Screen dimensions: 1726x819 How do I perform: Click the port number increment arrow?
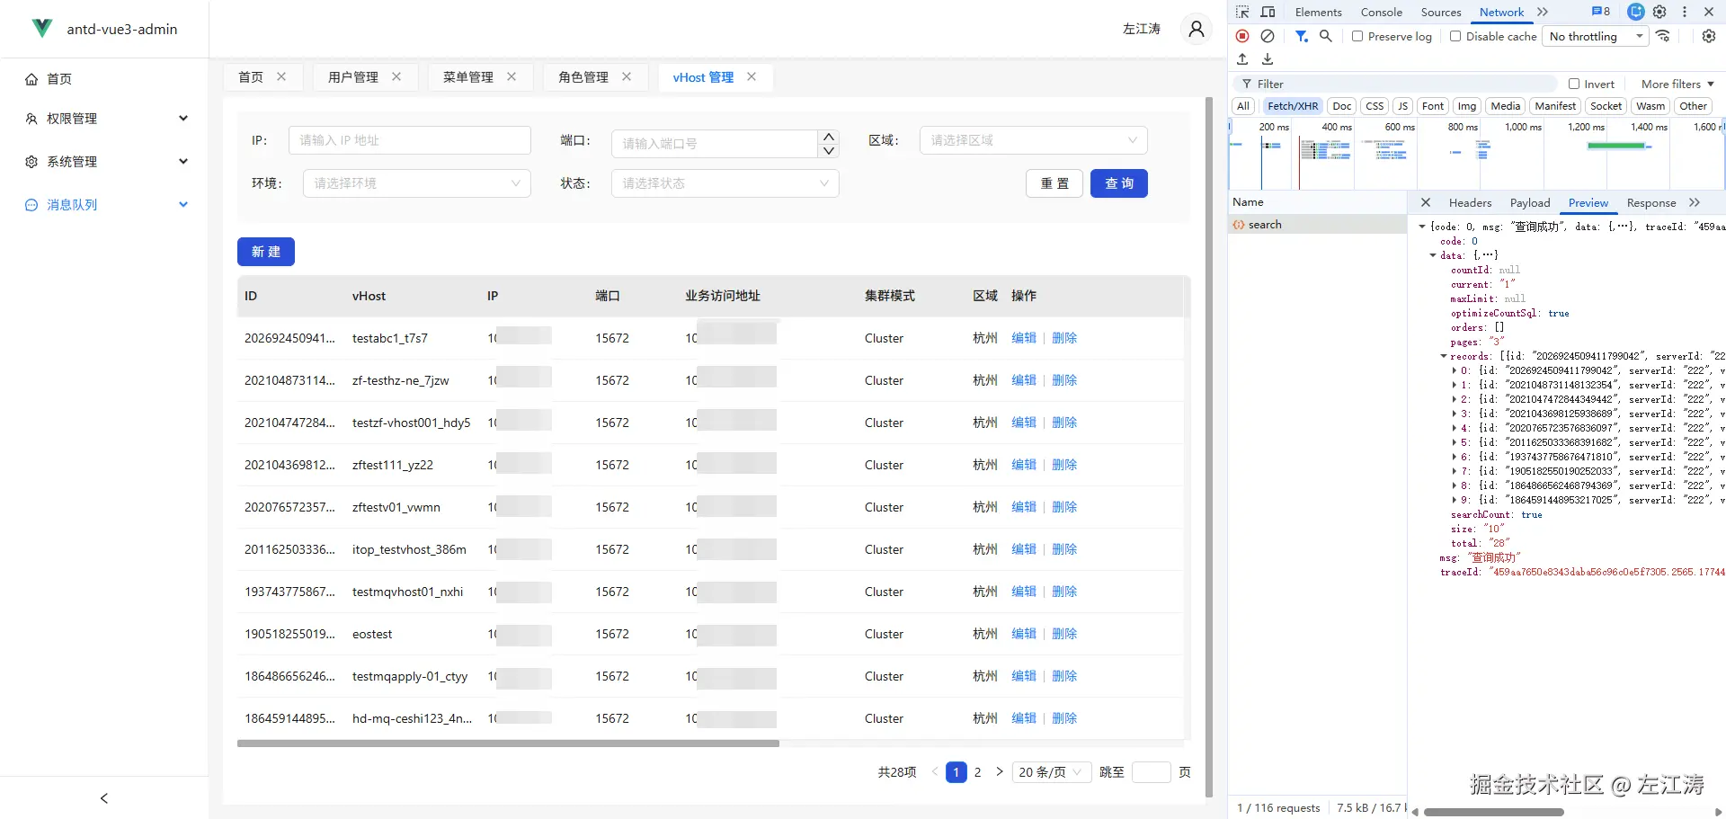tap(828, 136)
